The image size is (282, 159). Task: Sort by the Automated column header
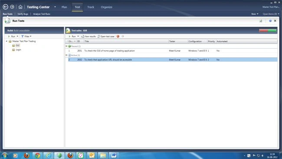click(222, 41)
